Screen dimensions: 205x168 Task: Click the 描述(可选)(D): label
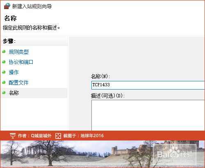tap(108, 96)
